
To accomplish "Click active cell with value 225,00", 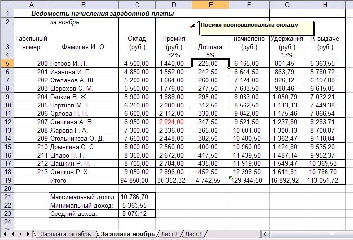I will (x=211, y=63).
